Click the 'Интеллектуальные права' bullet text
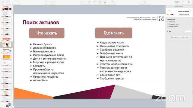Image resolution: width=193 pixels, height=108 pixels. tap(49, 55)
